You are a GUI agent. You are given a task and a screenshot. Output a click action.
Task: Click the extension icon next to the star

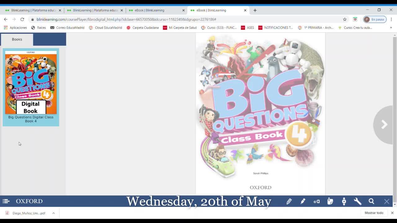coord(355,19)
